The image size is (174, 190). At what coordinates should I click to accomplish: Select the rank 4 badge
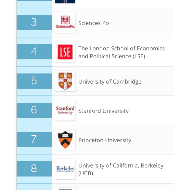coord(34,52)
